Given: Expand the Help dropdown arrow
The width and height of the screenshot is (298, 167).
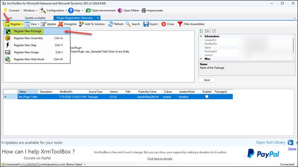Looking at the screenshot, I should (x=82, y=11).
